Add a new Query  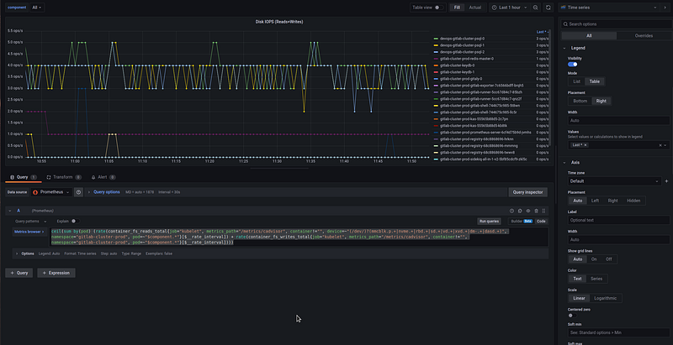(x=19, y=273)
